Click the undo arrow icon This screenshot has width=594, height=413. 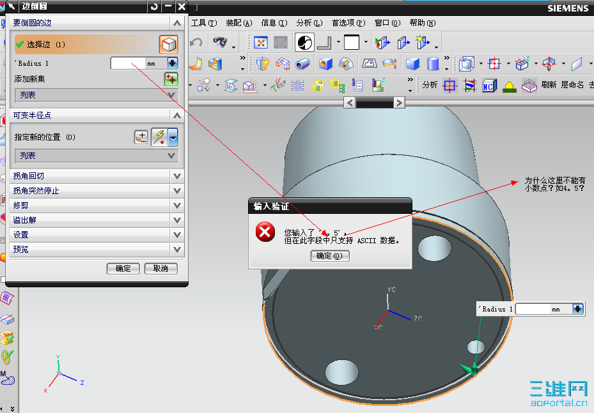pyautogui.click(x=196, y=42)
